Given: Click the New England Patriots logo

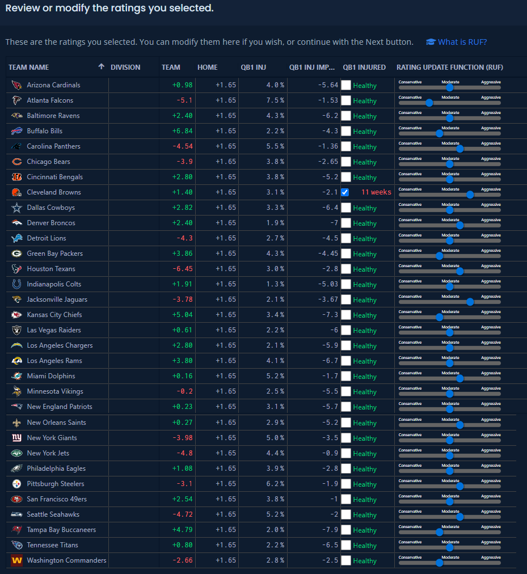Looking at the screenshot, I should tap(16, 407).
